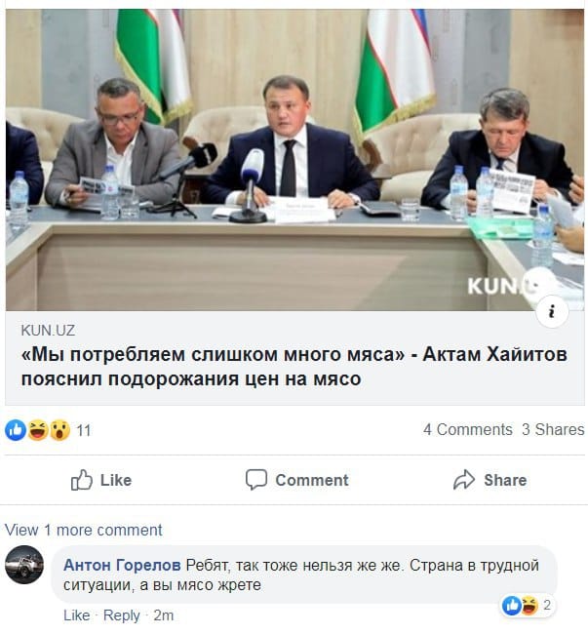
Task: Open the press conference article image
Action: (294, 160)
